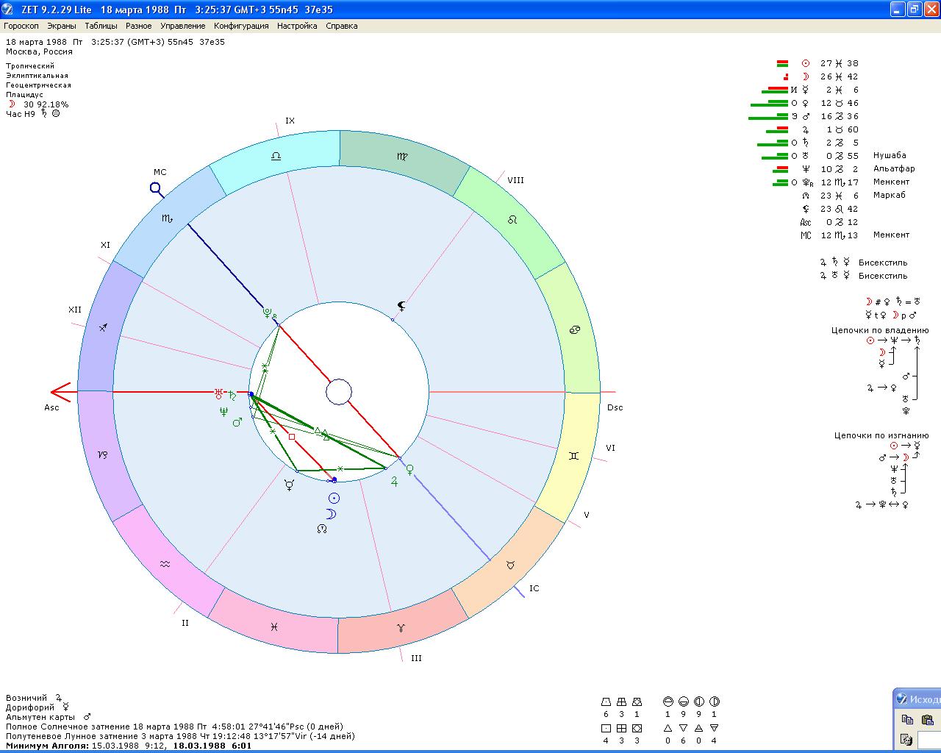This screenshot has height=753, width=941.
Task: Open the Настройка menu
Action: (x=297, y=26)
